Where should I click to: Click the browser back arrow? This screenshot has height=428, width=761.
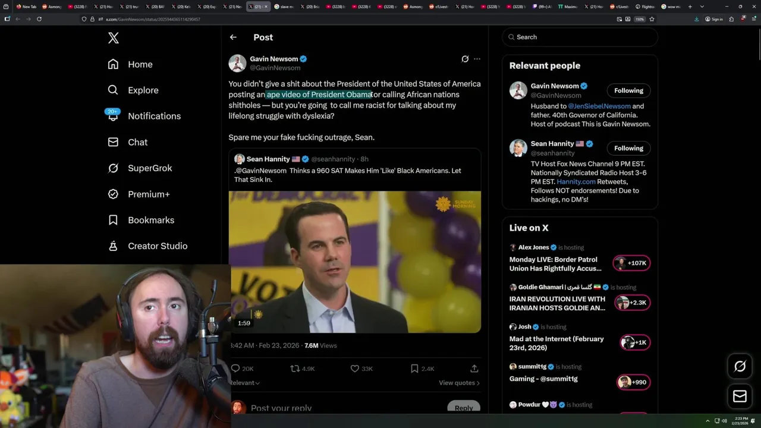pos(17,19)
